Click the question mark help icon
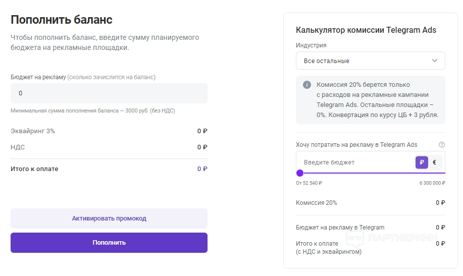The image size is (463, 276). 442,145
